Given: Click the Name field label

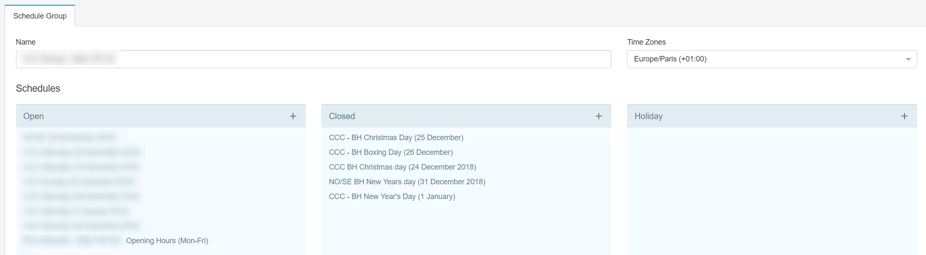Looking at the screenshot, I should (x=25, y=42).
